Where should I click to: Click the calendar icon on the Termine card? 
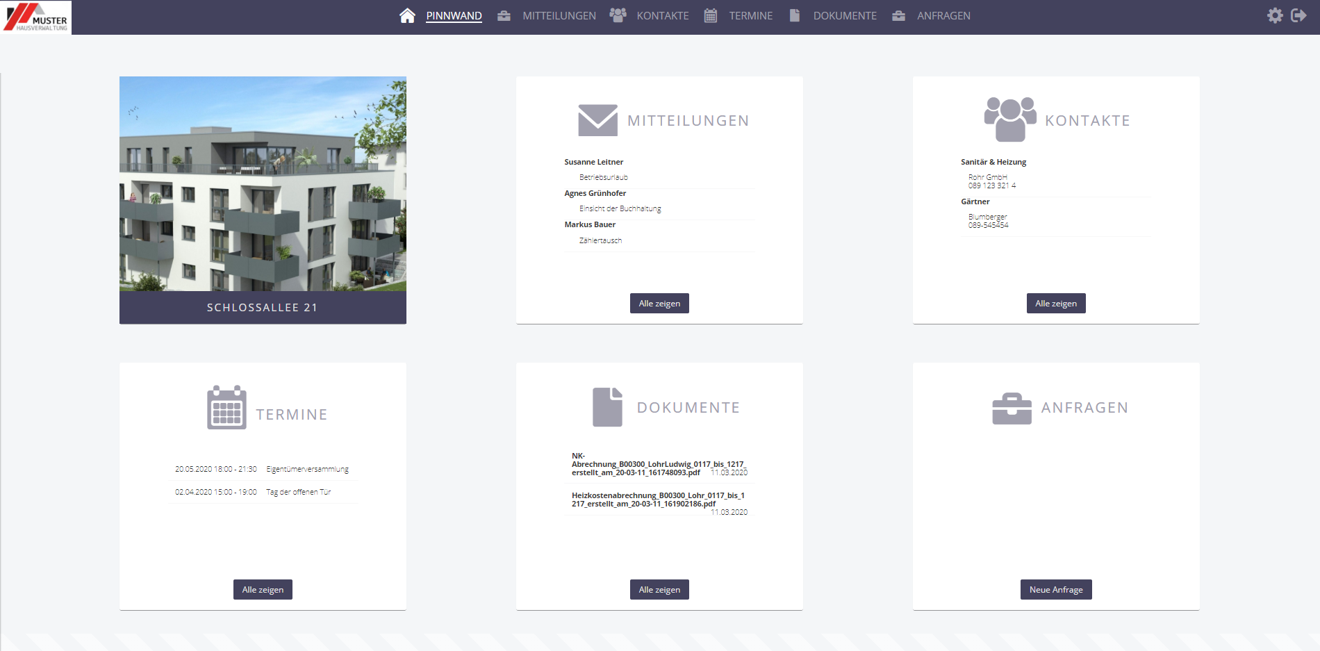pyautogui.click(x=226, y=408)
